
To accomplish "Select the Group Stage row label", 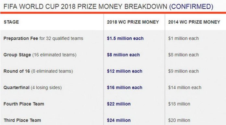I will (40, 55).
